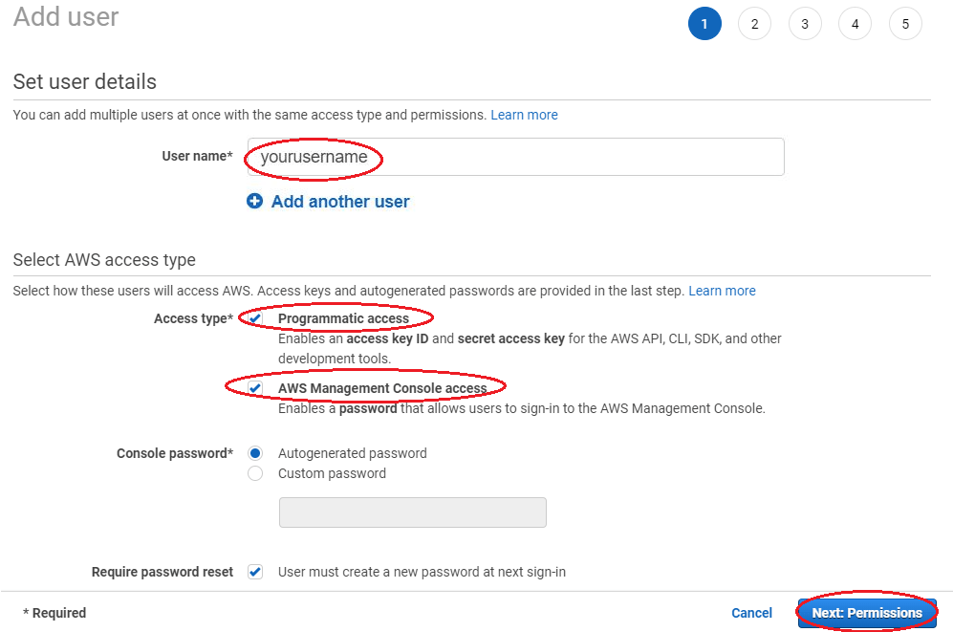Jump to wizard step 5 circle
953x632 pixels.
pyautogui.click(x=905, y=25)
